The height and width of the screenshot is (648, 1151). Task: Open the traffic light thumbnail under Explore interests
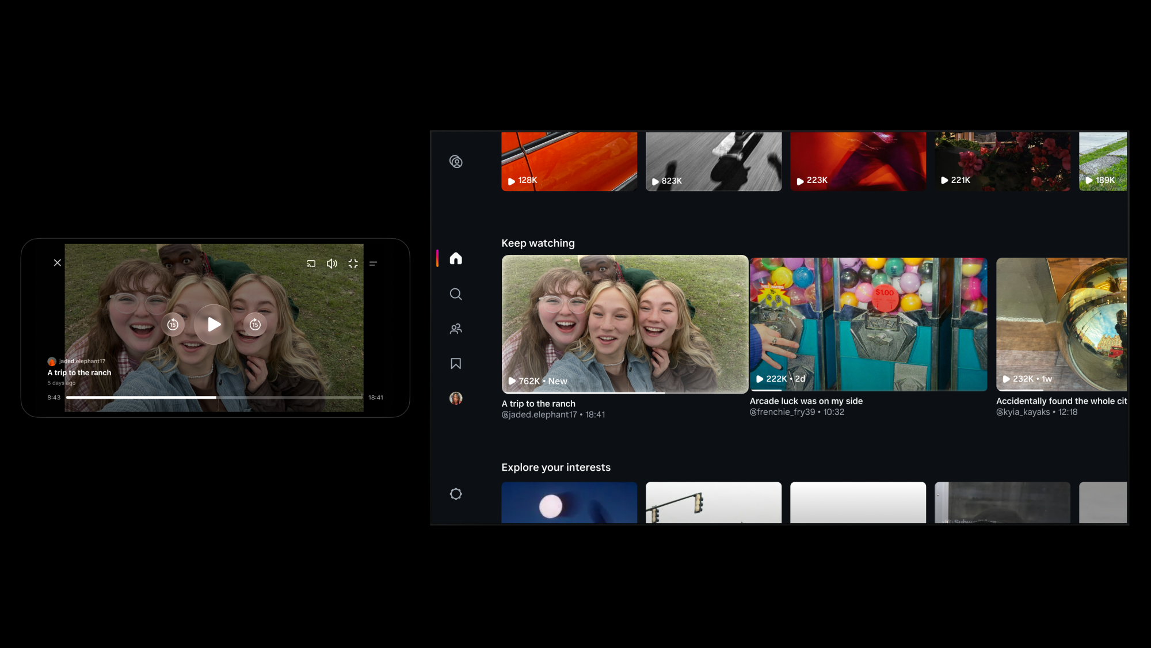click(x=714, y=502)
